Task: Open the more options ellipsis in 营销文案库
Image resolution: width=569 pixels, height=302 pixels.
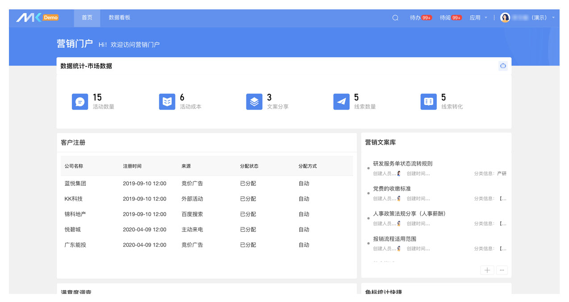Action: tap(502, 270)
